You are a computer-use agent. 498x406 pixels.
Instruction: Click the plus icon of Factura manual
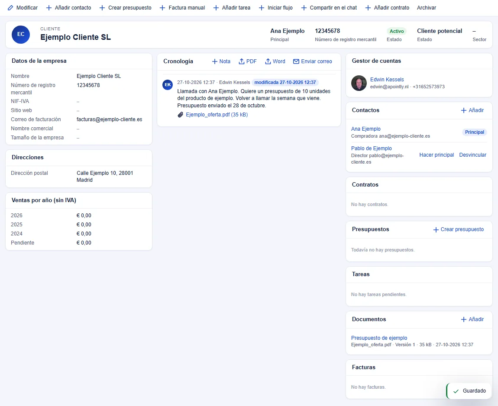[x=162, y=8]
